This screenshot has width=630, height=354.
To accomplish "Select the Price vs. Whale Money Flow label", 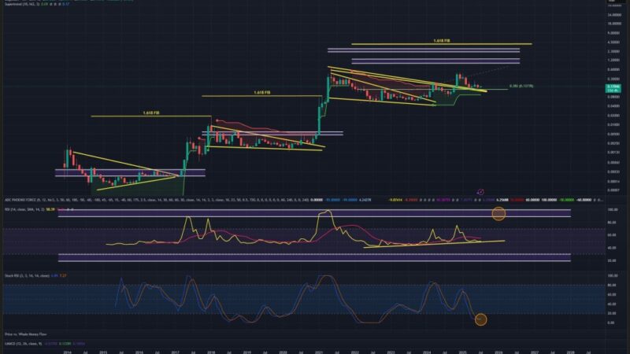I will [x=25, y=334].
